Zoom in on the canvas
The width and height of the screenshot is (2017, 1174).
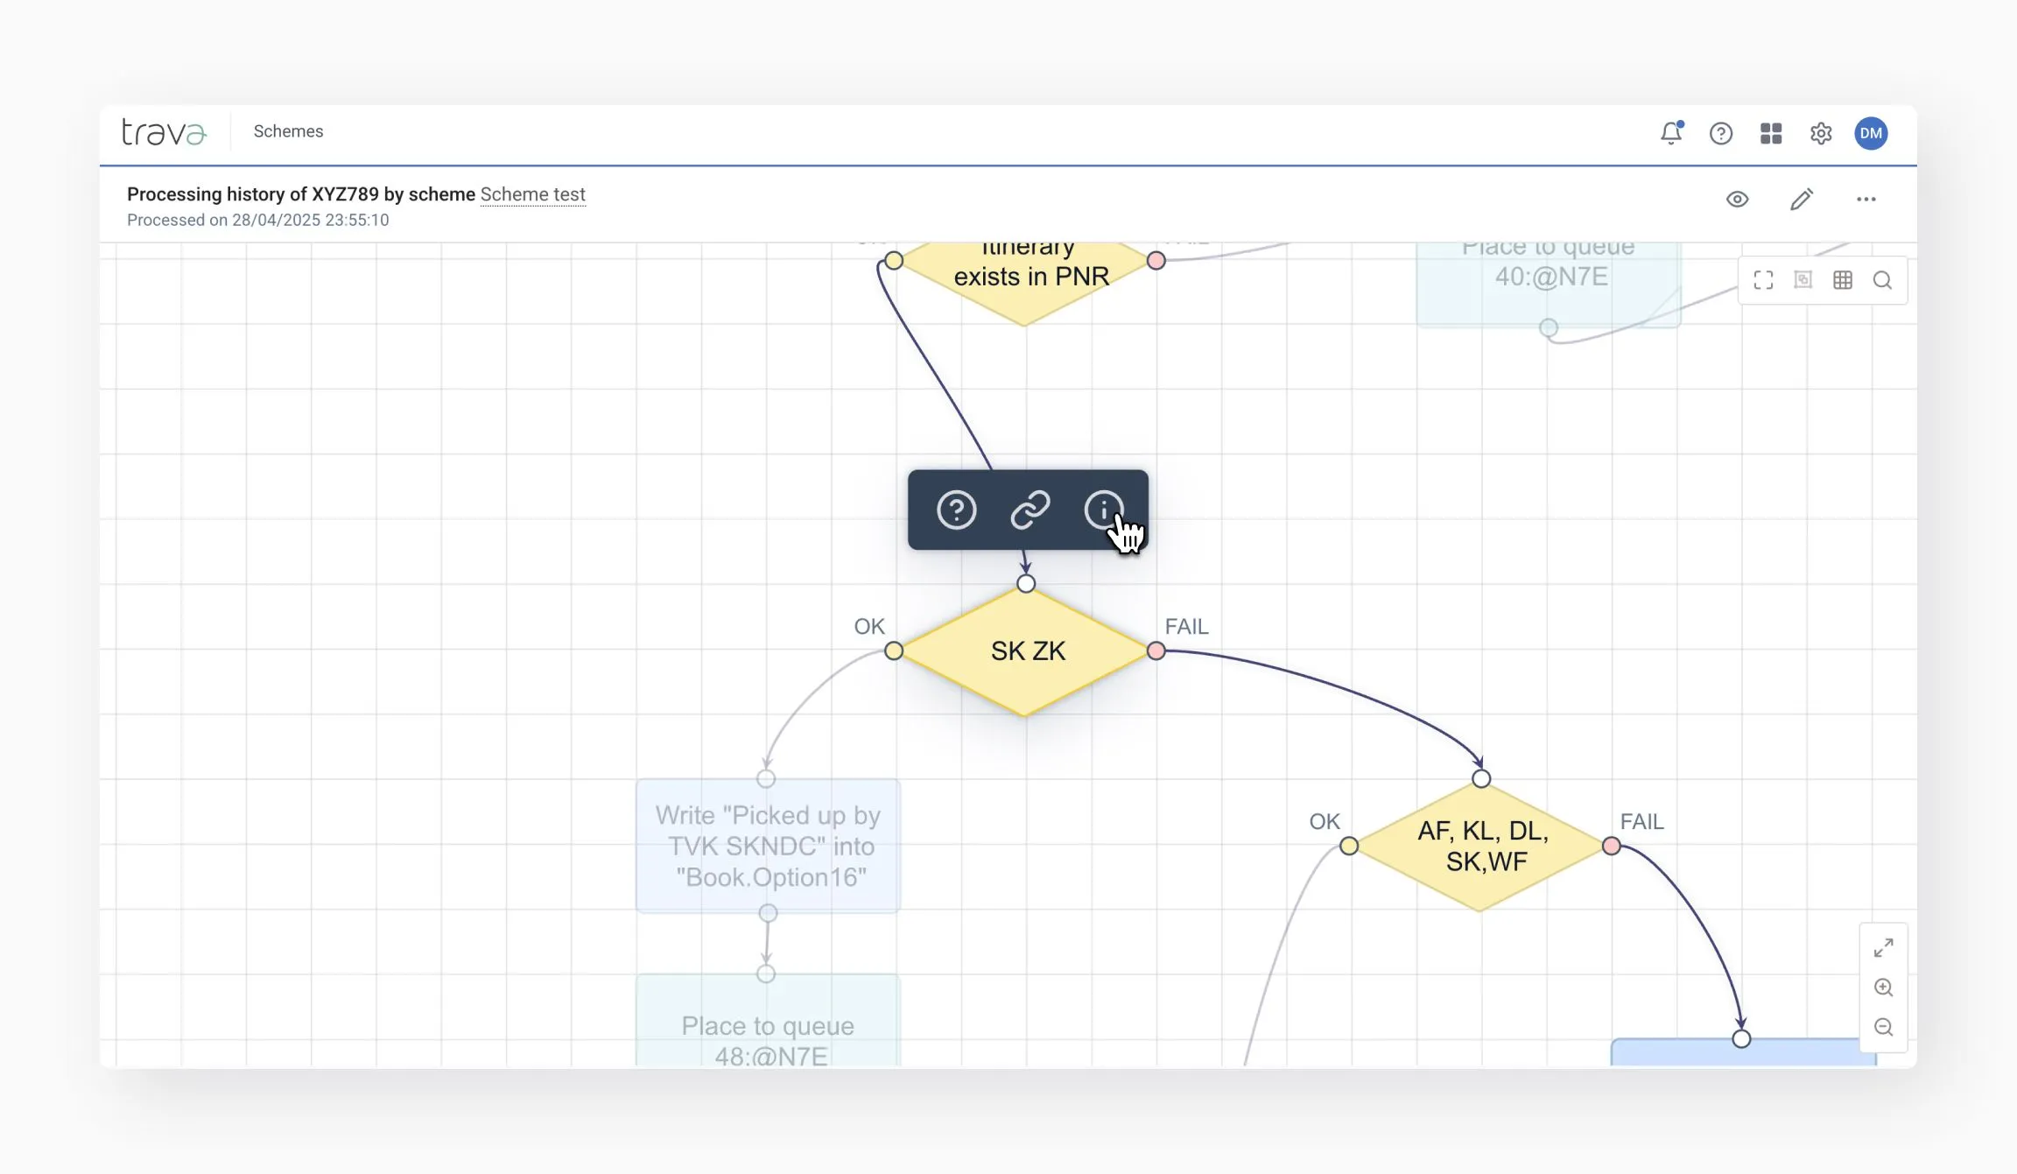point(1883,988)
